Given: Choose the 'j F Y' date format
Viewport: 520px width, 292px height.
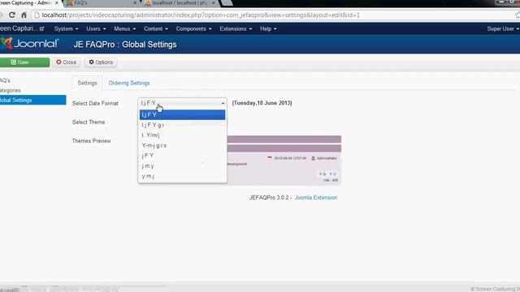Looking at the screenshot, I should click(x=182, y=156).
